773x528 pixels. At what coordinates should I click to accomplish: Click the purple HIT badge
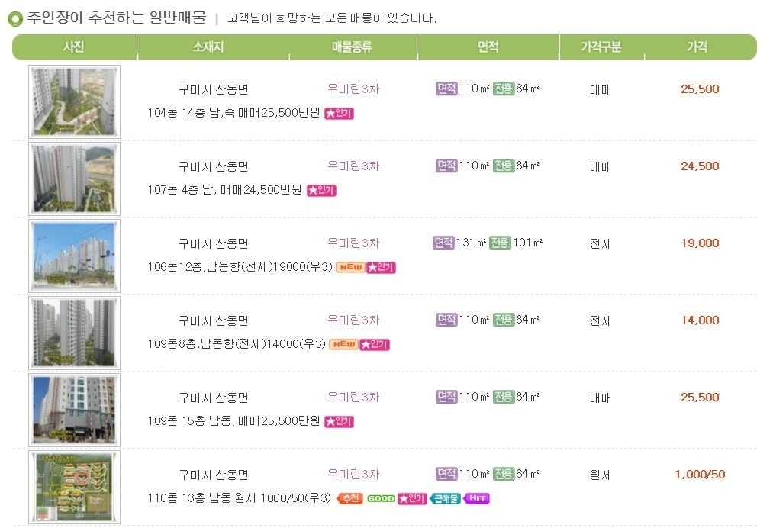click(x=476, y=498)
